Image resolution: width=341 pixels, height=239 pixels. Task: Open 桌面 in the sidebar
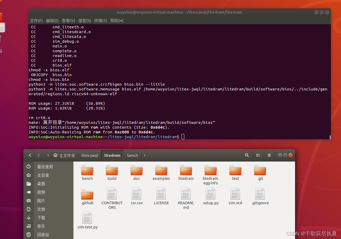[41, 184]
